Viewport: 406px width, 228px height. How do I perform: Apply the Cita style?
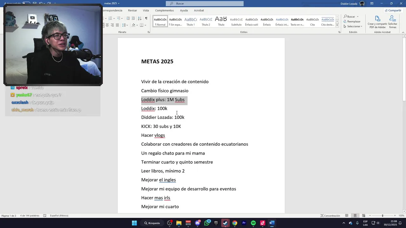(x=312, y=21)
